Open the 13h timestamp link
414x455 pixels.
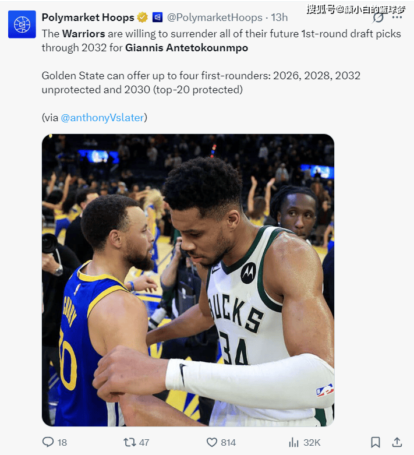279,17
